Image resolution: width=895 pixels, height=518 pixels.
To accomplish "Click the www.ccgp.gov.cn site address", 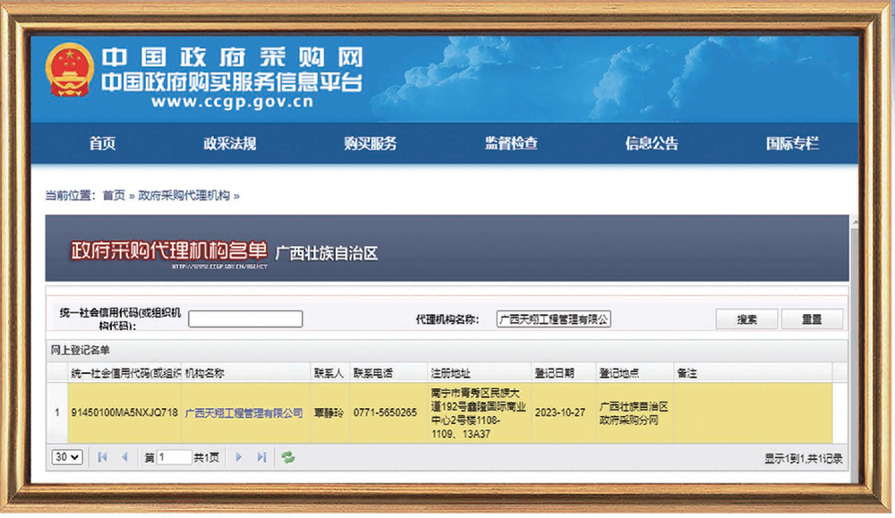I will [x=233, y=102].
